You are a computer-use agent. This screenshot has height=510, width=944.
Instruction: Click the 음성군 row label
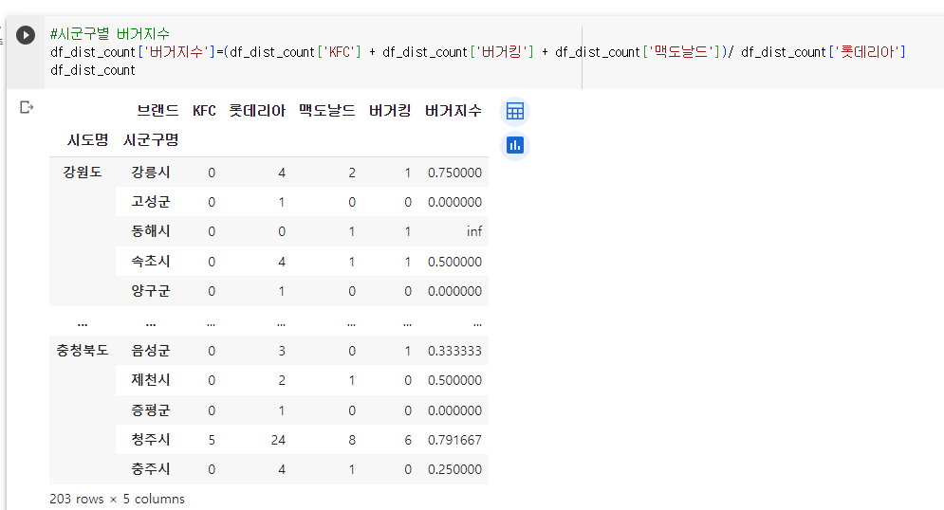[x=151, y=350]
